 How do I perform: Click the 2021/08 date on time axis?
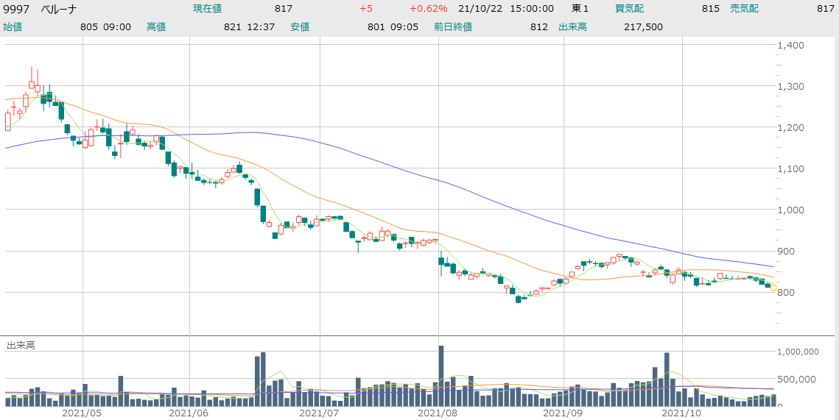click(440, 413)
